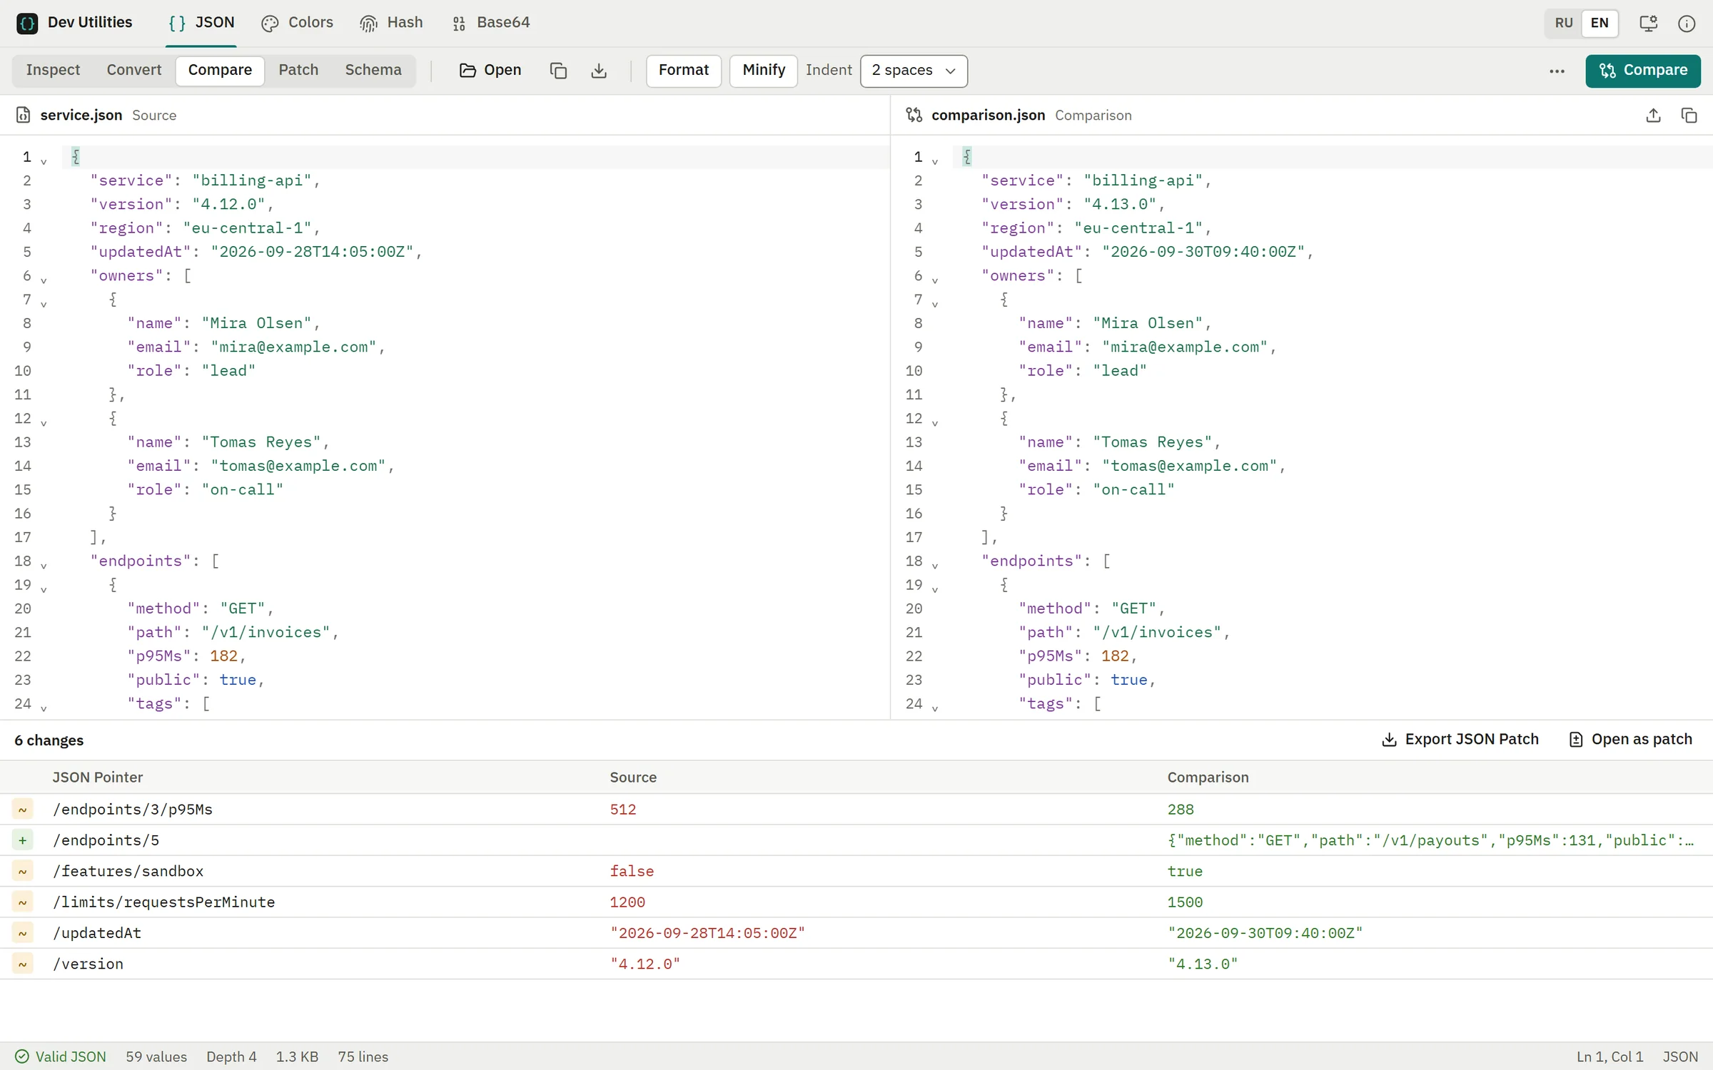Open the Hash tool tab
The height and width of the screenshot is (1070, 1713).
[391, 23]
